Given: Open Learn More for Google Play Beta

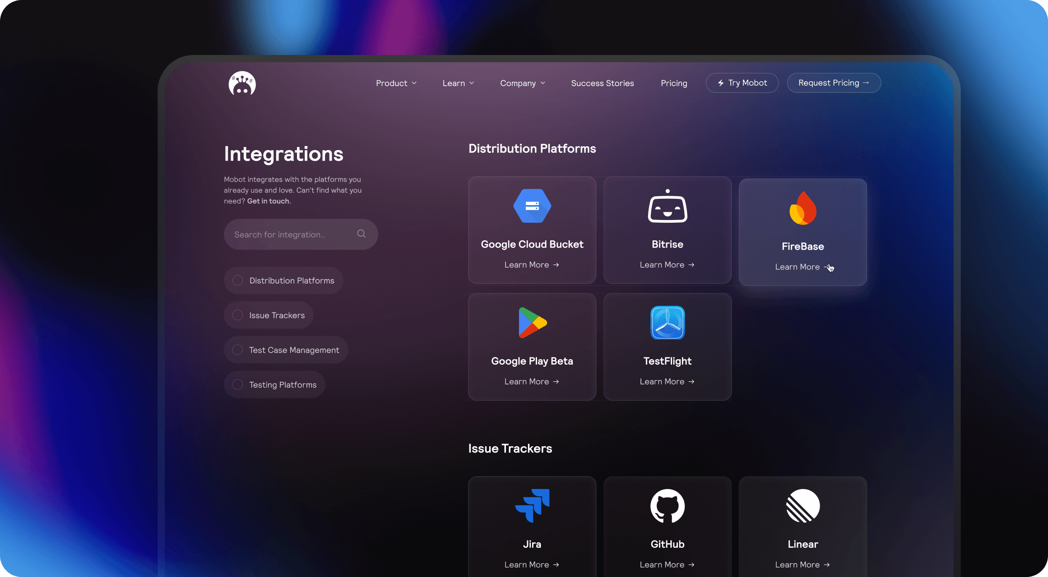Looking at the screenshot, I should pos(532,381).
